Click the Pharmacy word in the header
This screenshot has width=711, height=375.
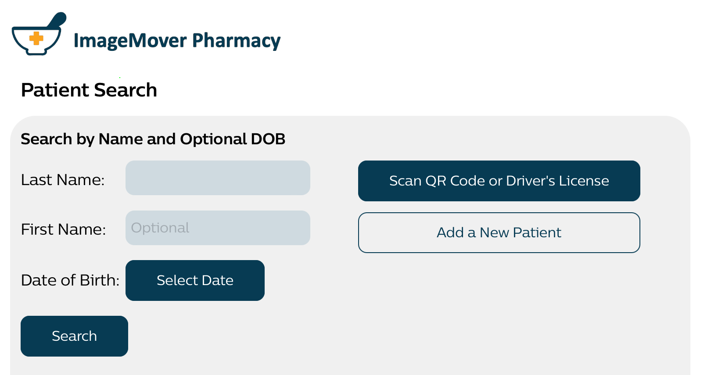click(x=236, y=41)
